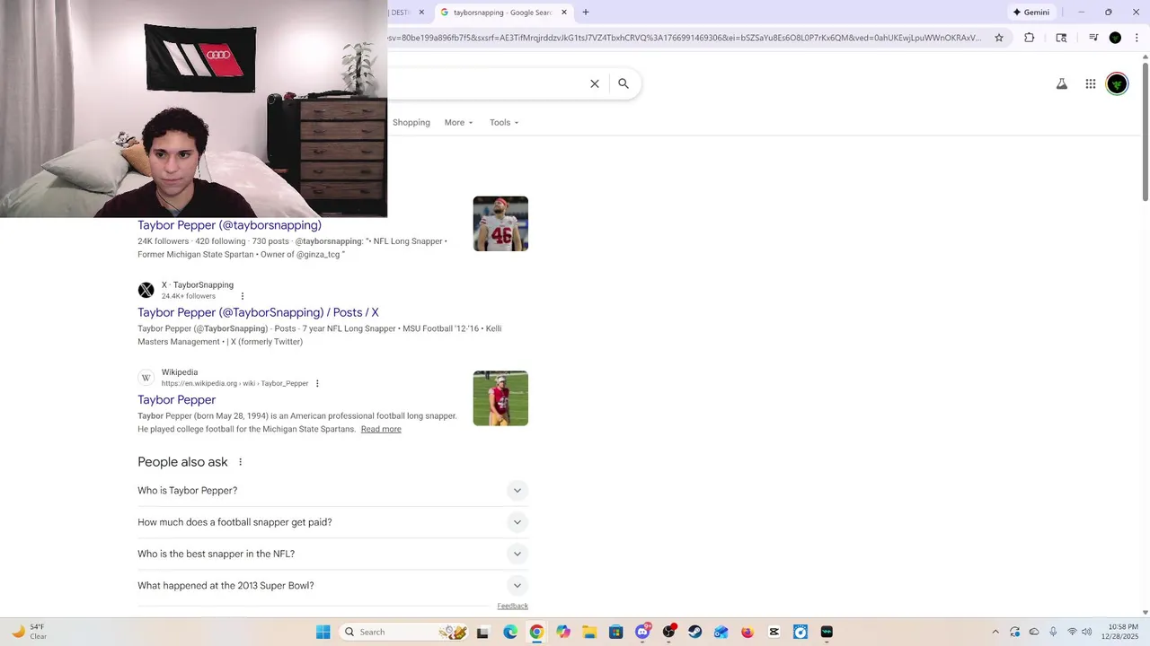Close the taybor­snapping Google Search tab
Image resolution: width=1150 pixels, height=646 pixels.
(x=564, y=13)
